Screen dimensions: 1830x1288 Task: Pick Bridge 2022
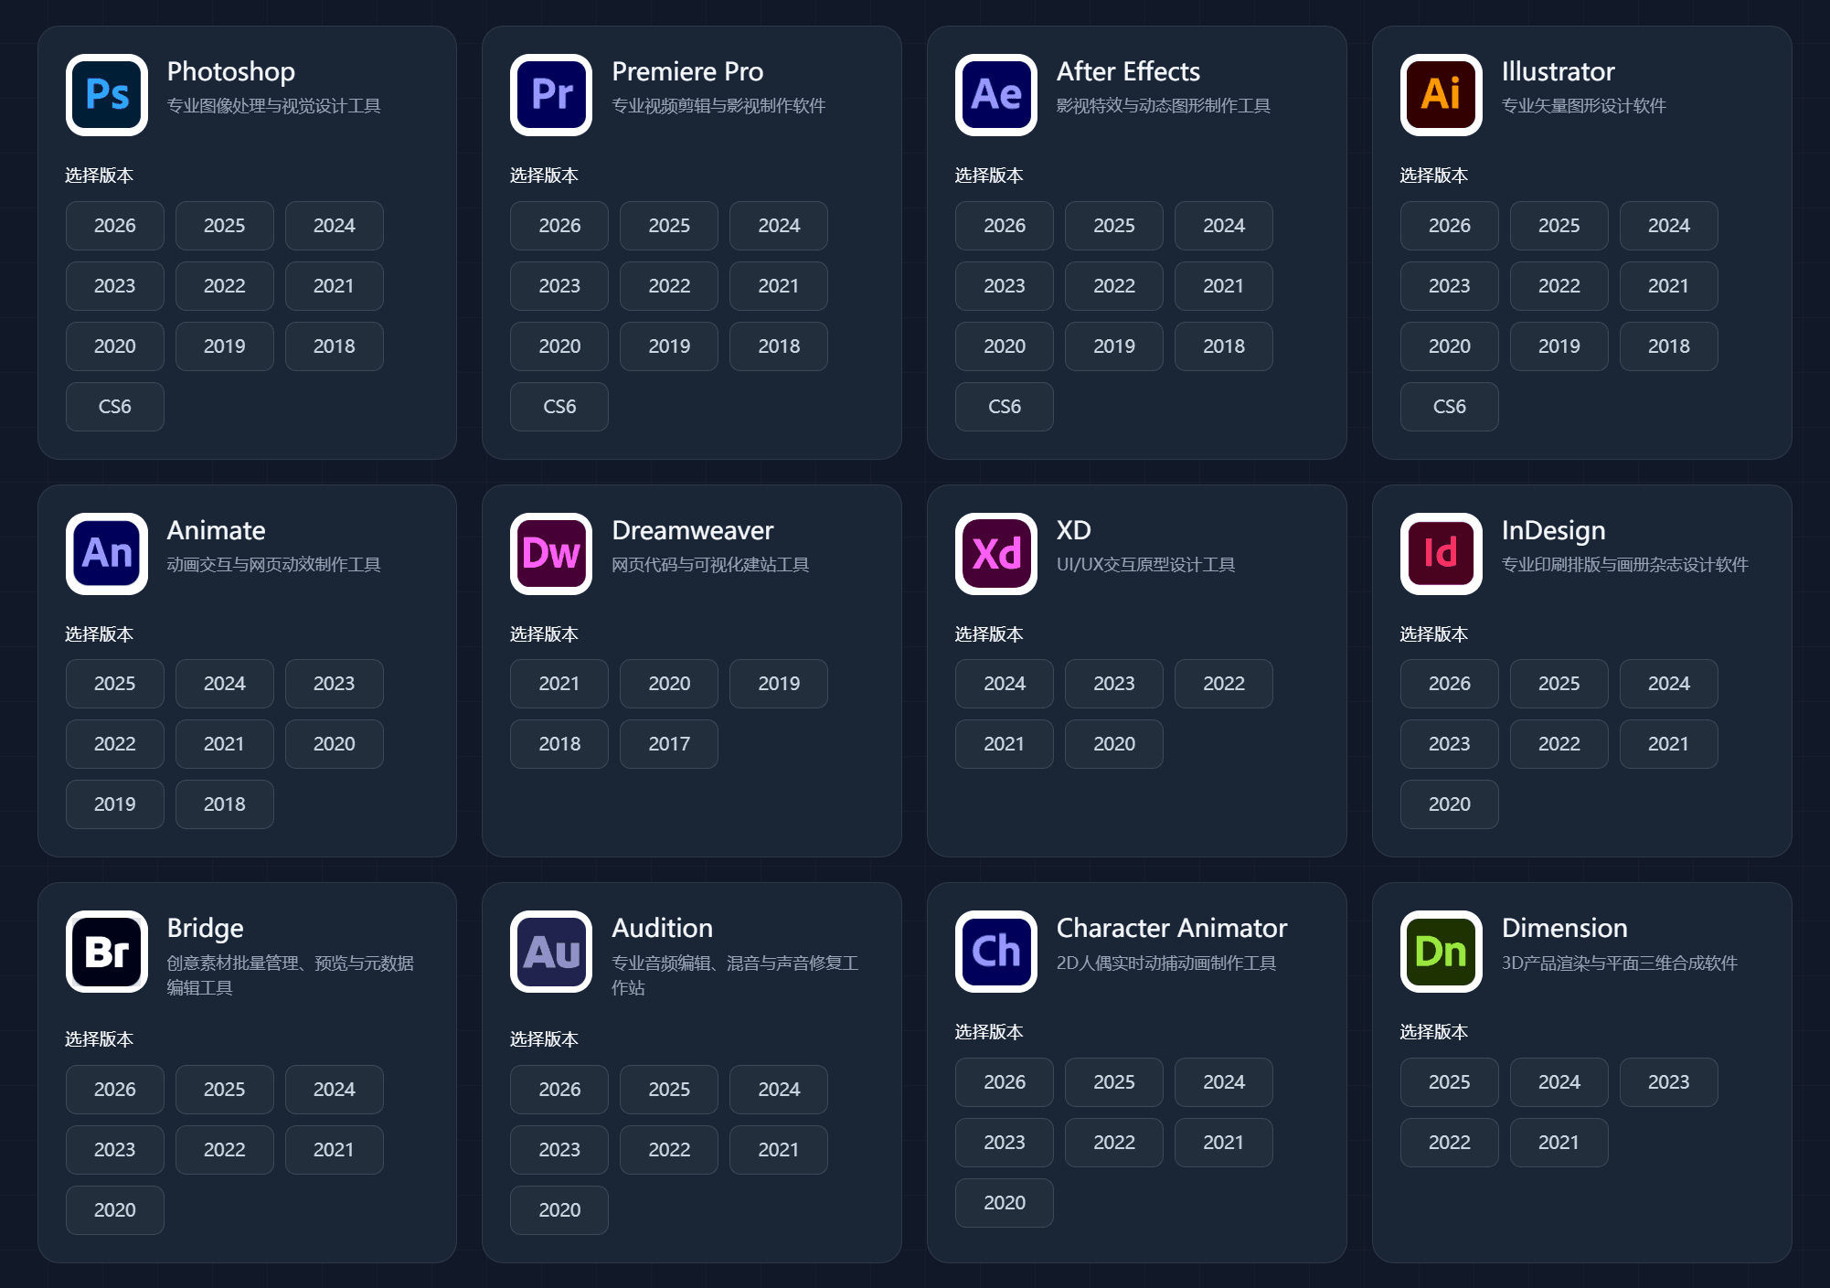pyautogui.click(x=225, y=1150)
